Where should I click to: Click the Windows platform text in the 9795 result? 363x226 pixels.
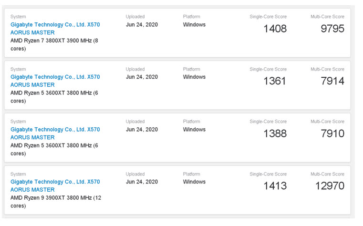click(194, 24)
